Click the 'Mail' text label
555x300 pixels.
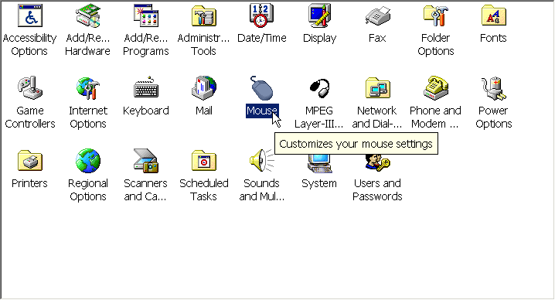click(x=204, y=111)
